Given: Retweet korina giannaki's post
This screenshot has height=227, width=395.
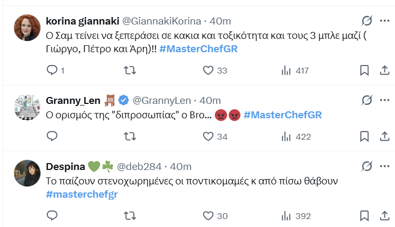Looking at the screenshot, I should click(129, 70).
